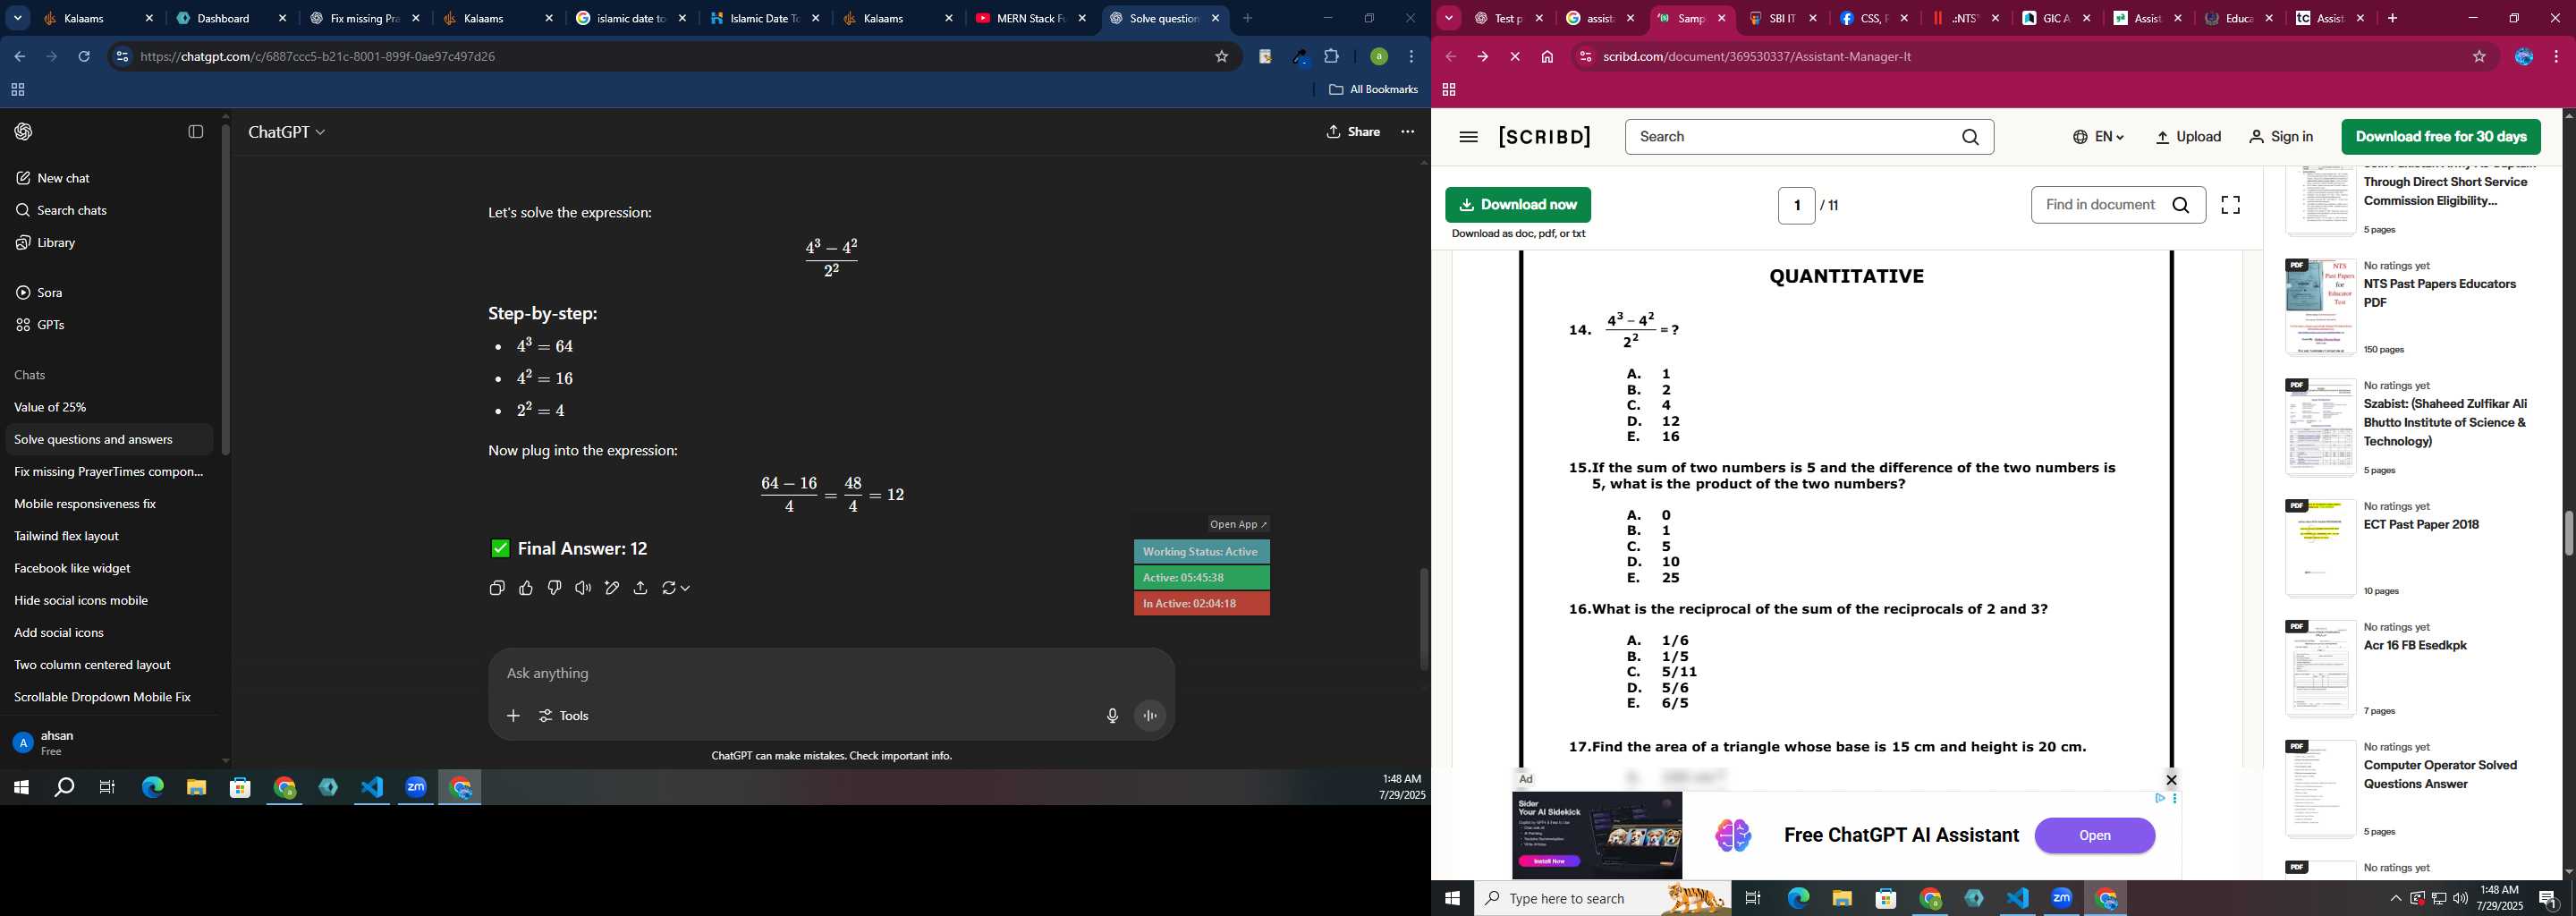Open EN language dropdown on Scribd
Image resolution: width=2576 pixels, height=916 pixels.
tap(2098, 137)
